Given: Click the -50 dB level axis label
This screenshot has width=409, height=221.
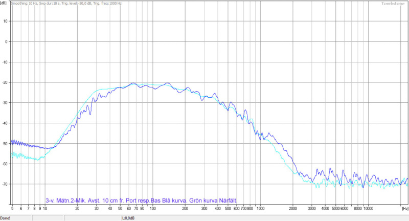Looking at the screenshot, I should click(x=5, y=144).
